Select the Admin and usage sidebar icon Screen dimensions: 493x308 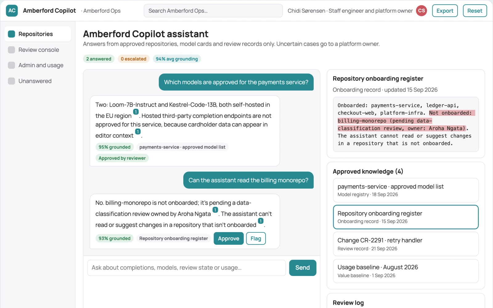11,65
